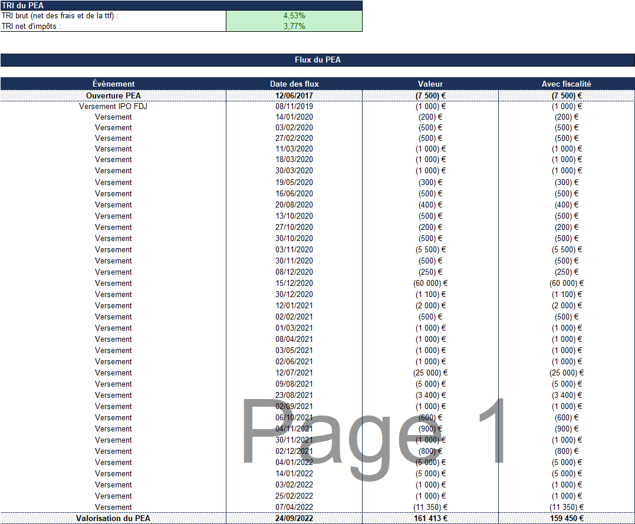Viewport: 635px width, 524px height.
Task: Select the 4,53% gross TRI value cell
Action: 294,16
